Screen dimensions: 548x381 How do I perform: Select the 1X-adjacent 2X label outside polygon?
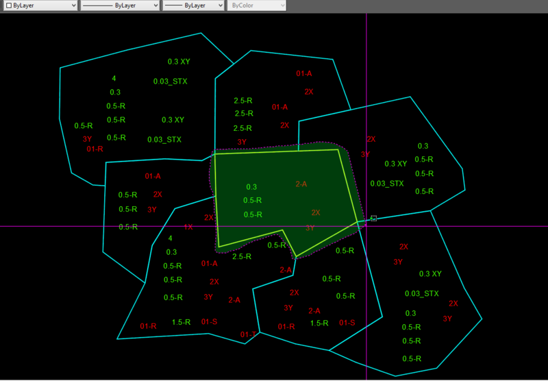pyautogui.click(x=209, y=217)
